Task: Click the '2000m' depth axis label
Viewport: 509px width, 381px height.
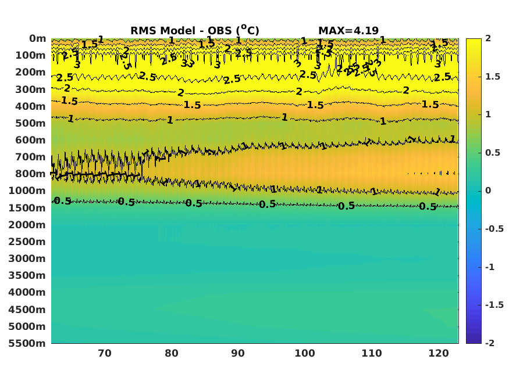Action: coord(27,225)
